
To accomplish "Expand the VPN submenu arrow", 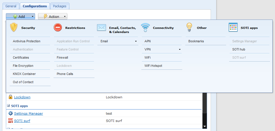I will coord(180,50).
